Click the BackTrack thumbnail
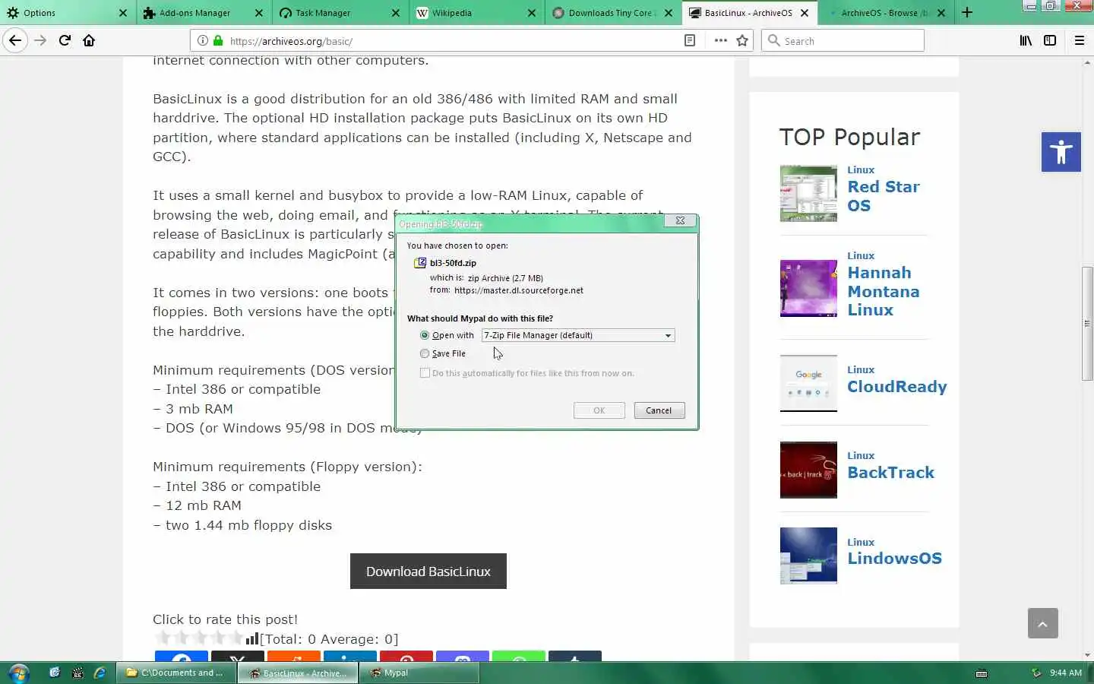Image resolution: width=1094 pixels, height=684 pixels. tap(808, 470)
